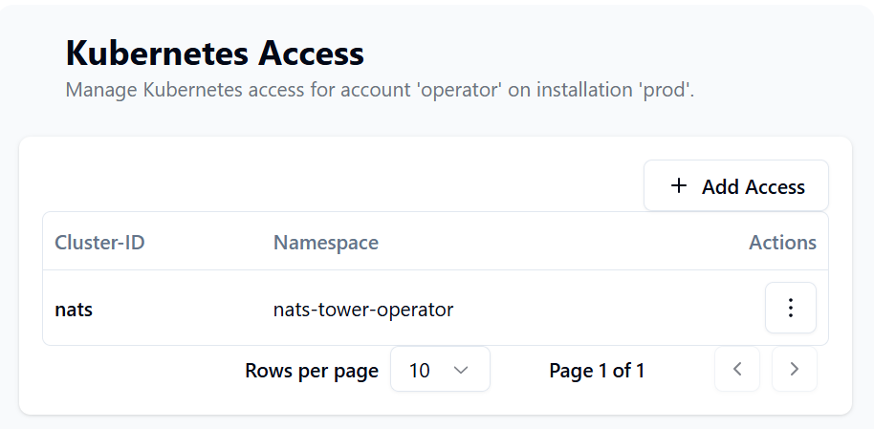The height and width of the screenshot is (429, 874).
Task: Click the Rows per page label
Action: (x=312, y=371)
